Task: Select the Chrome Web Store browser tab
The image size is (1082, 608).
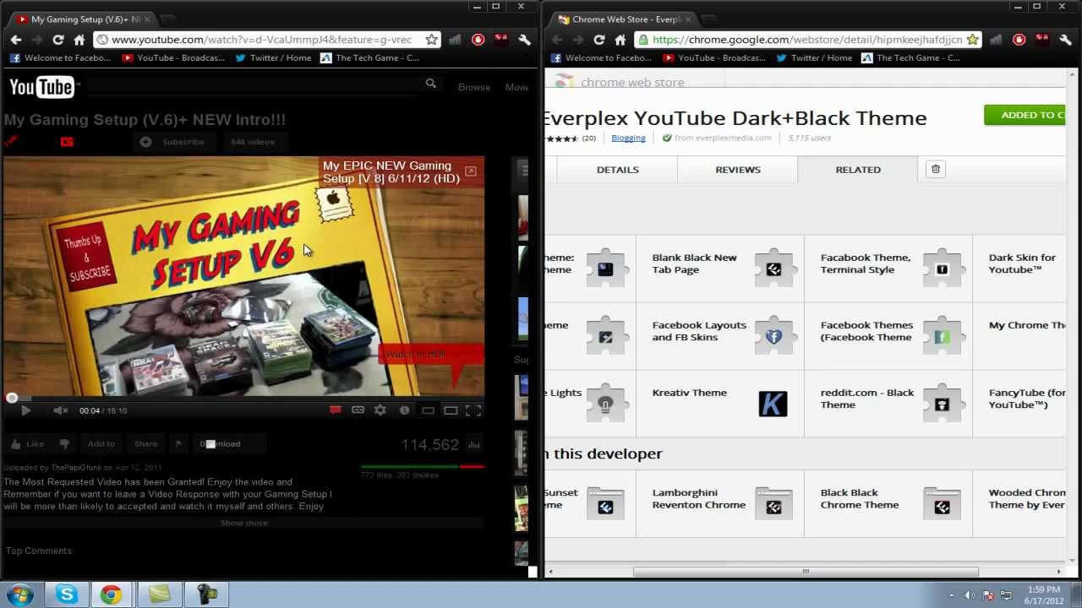Action: pos(624,19)
